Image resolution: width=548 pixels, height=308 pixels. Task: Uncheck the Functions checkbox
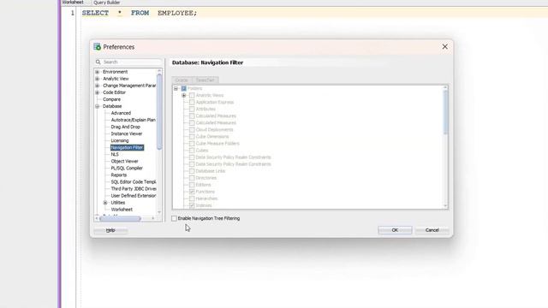click(192, 192)
